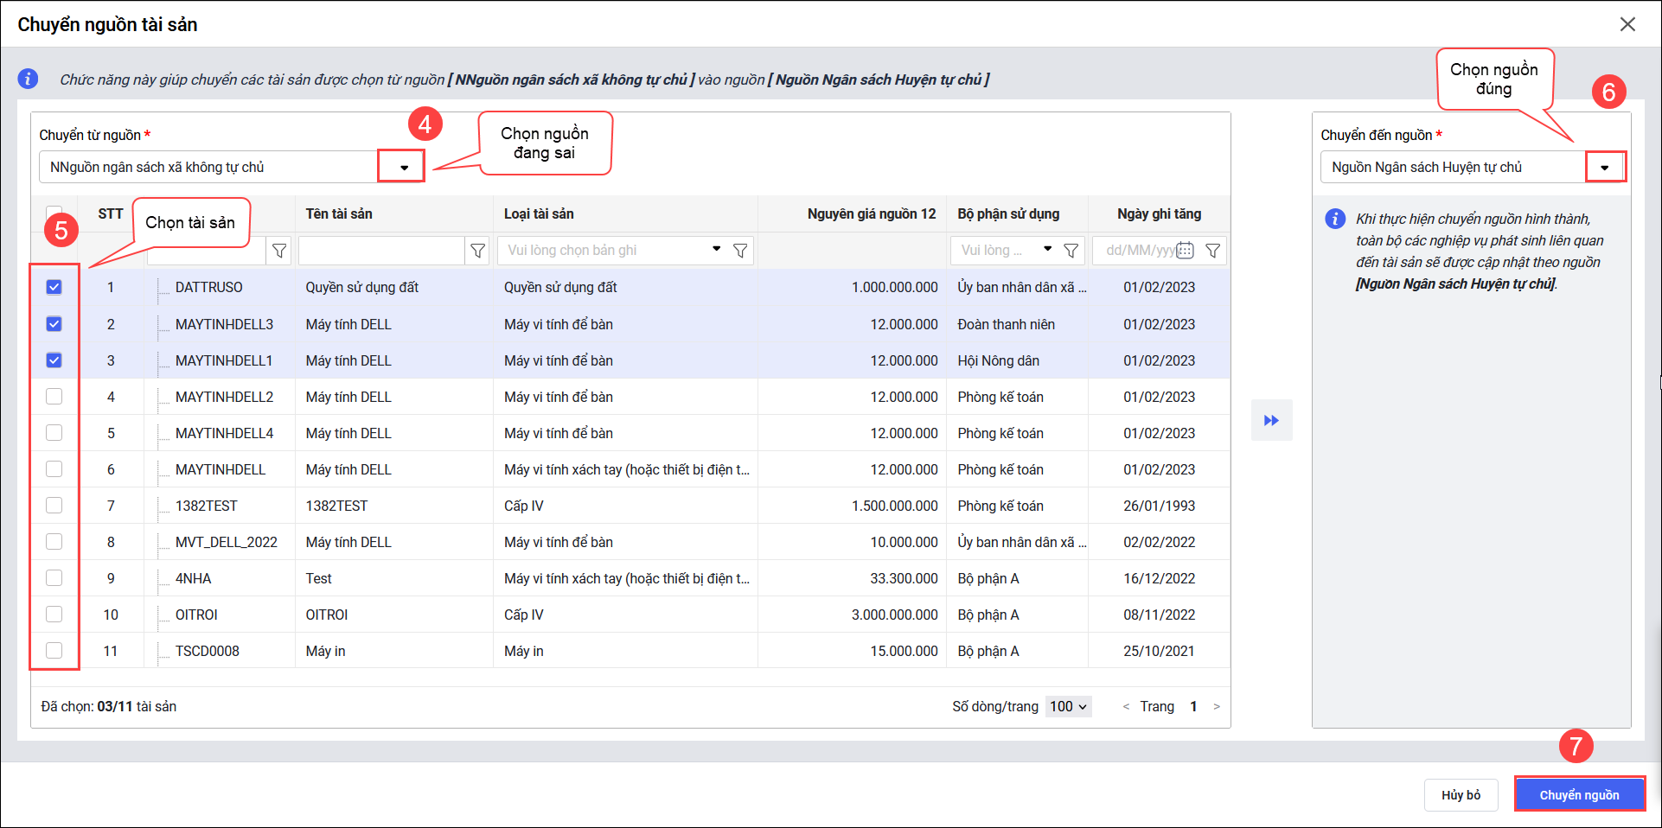Click filter icon for Ngày ghi tăng column
Viewport: 1662px width, 828px height.
tap(1213, 251)
